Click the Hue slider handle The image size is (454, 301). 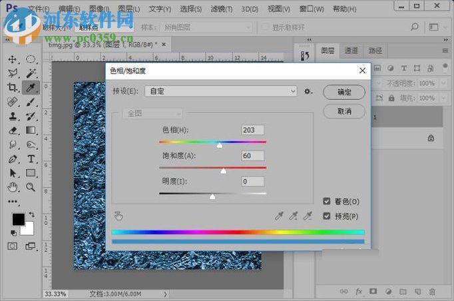[220, 145]
